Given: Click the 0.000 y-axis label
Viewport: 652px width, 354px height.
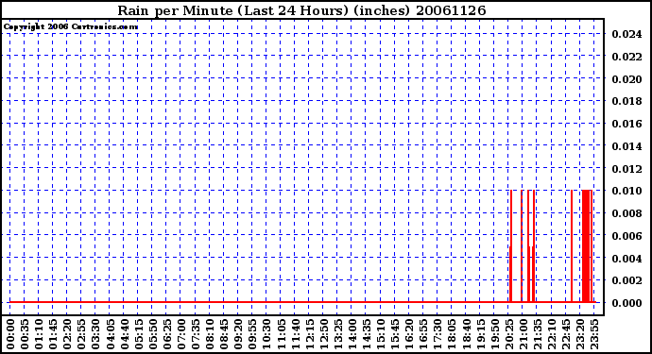Looking at the screenshot, I should (x=626, y=303).
